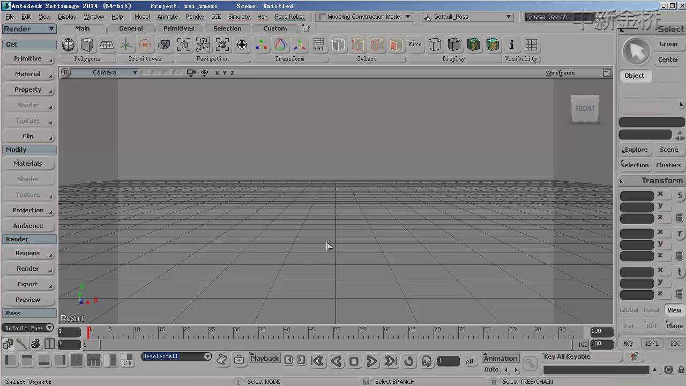Click the cube polygon primitive icon
Viewport: 686px width, 386px height.
87,44
